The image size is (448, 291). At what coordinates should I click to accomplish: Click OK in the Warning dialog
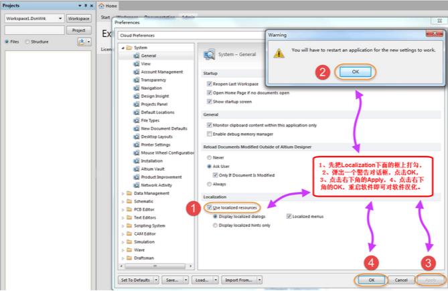coord(355,72)
